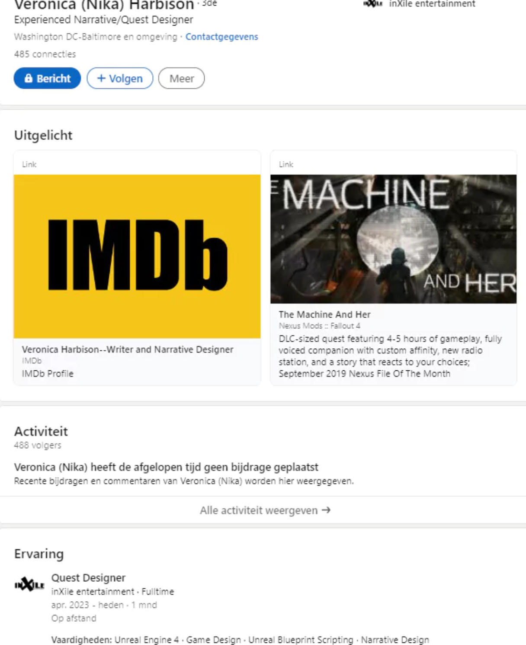Click the Bericht message button
Image resolution: width=526 pixels, height=645 pixels.
point(47,78)
